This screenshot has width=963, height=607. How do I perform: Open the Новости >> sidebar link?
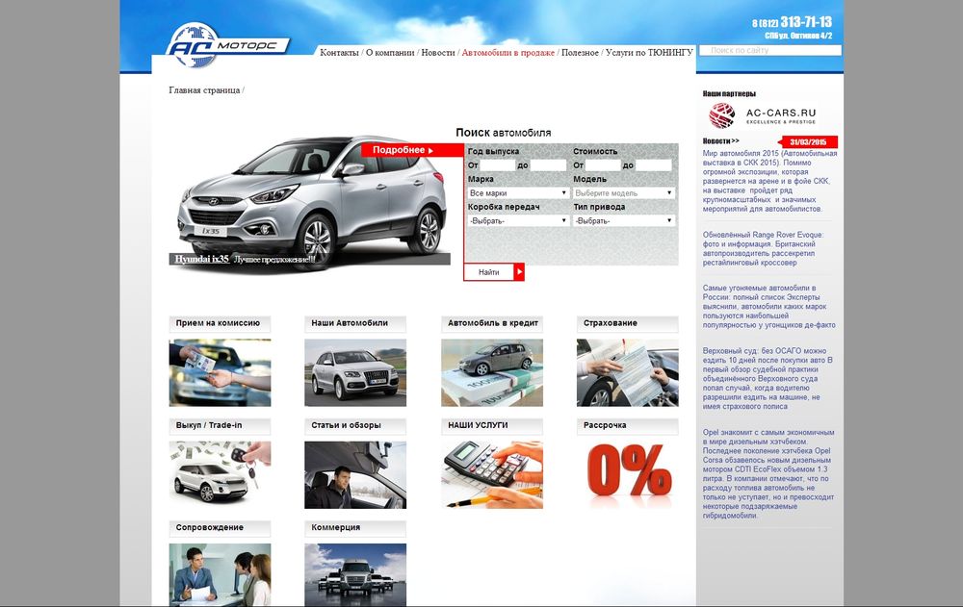(x=721, y=141)
